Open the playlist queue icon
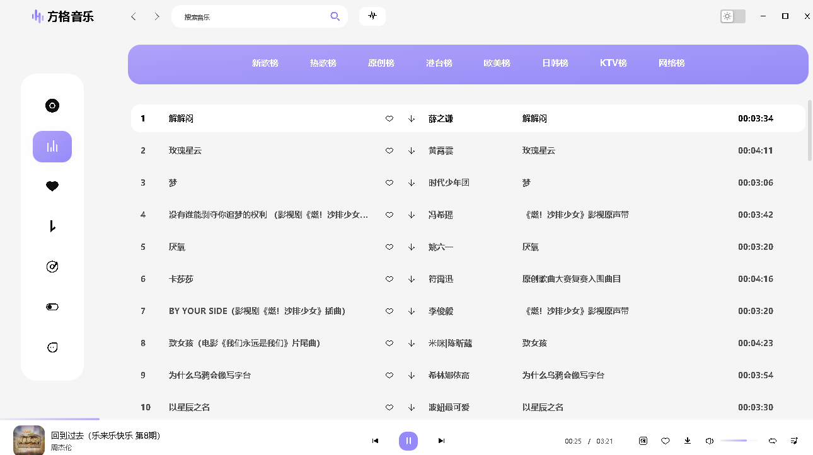813x455 pixels. pos(794,441)
